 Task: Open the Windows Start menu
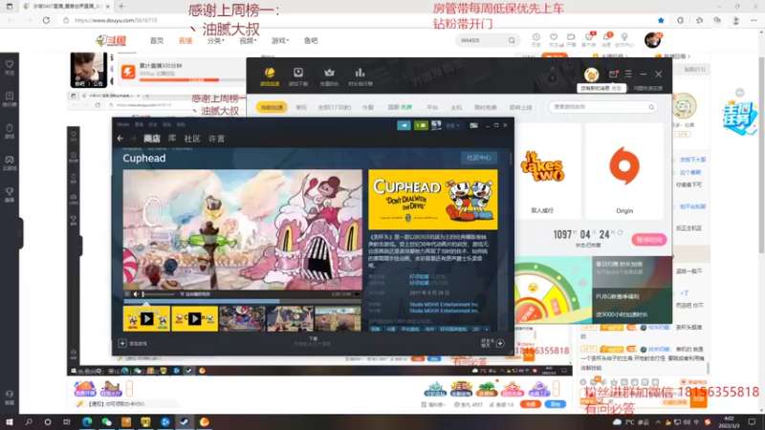9,422
